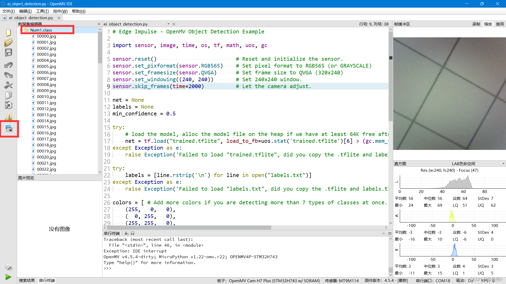Capture dataset image with camera icon
Screen dimensions: 506x284
(x=9, y=129)
